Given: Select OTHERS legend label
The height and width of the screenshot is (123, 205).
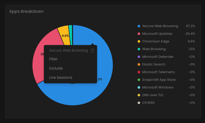Looking at the screenshot, I should [x=148, y=103].
